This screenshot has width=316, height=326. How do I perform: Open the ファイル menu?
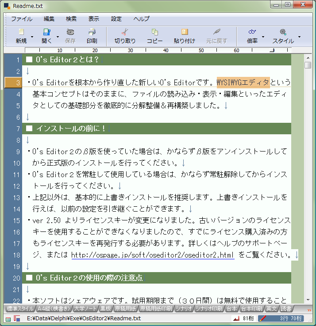point(22,19)
